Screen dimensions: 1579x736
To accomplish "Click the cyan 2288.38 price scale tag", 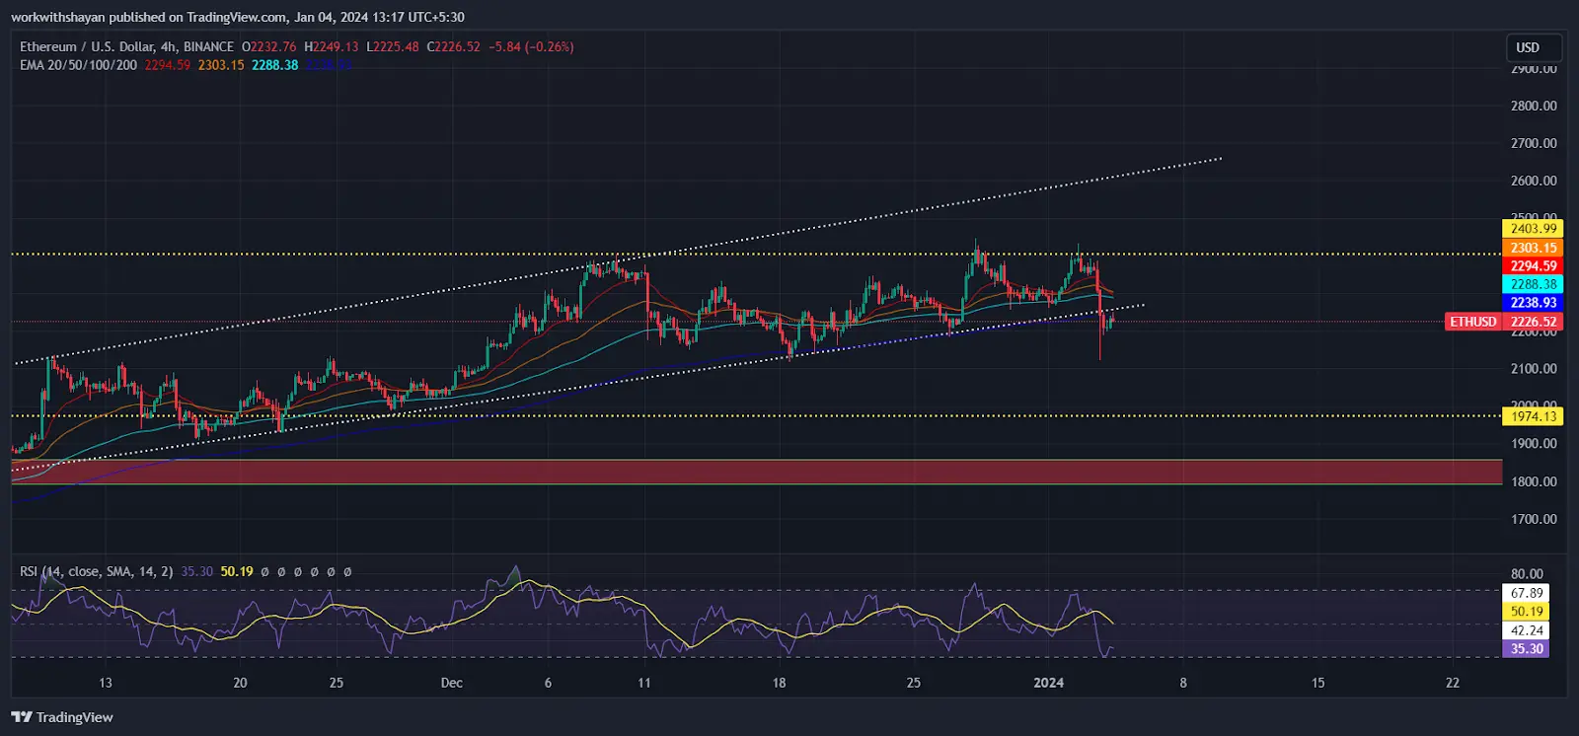I will pos(1533,284).
